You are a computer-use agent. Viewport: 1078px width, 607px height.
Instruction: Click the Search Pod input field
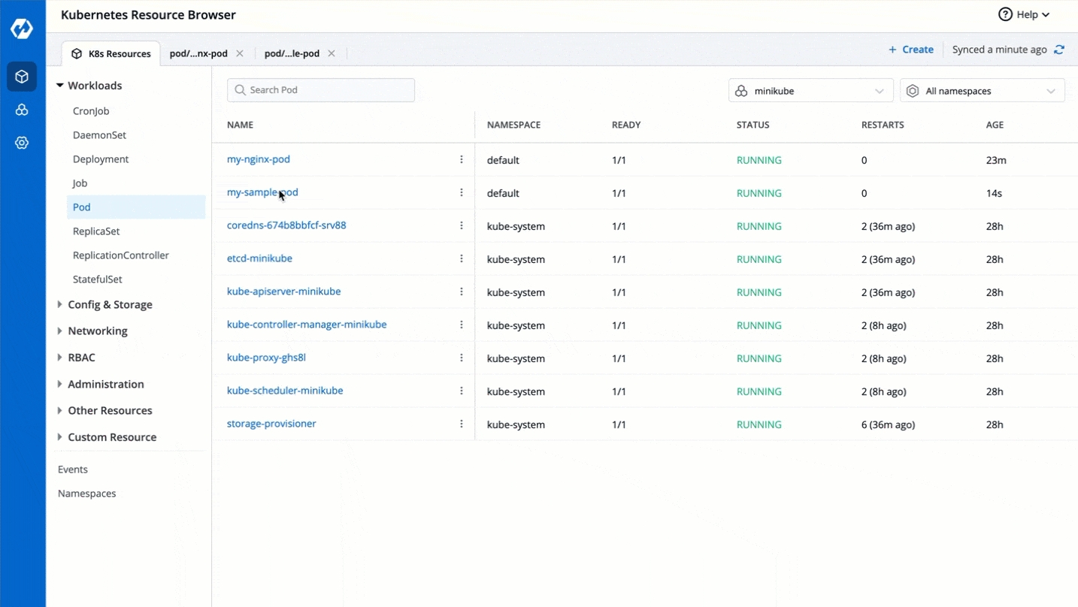coord(321,90)
